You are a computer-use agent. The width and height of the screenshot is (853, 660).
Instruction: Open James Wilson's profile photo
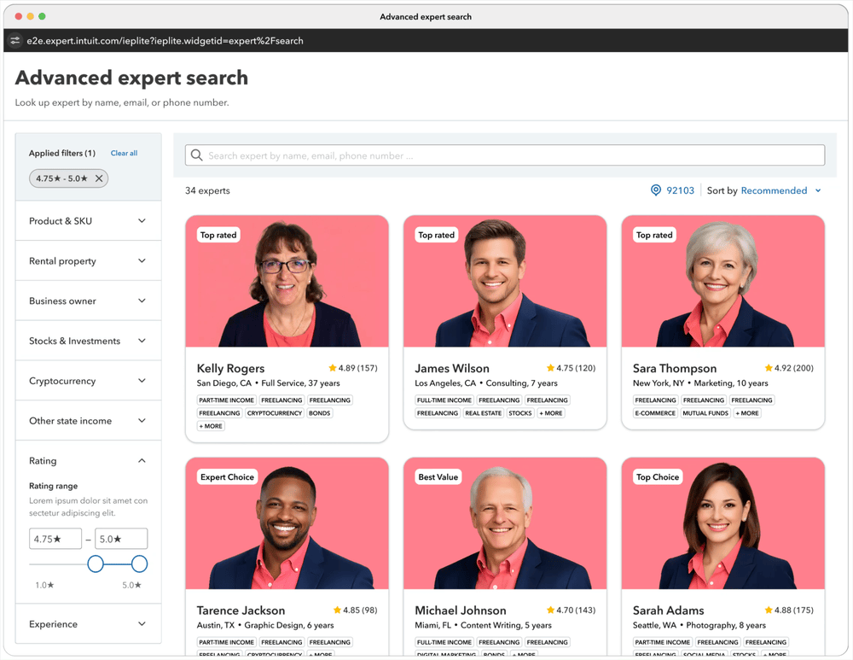pos(505,281)
